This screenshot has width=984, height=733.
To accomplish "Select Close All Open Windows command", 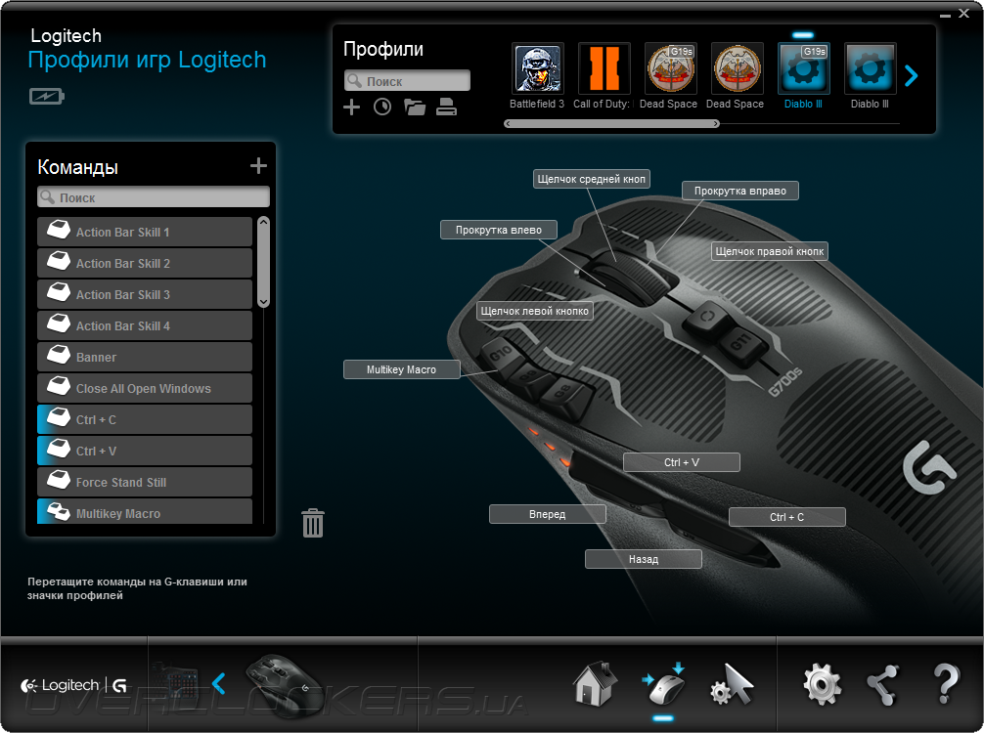I will point(145,389).
